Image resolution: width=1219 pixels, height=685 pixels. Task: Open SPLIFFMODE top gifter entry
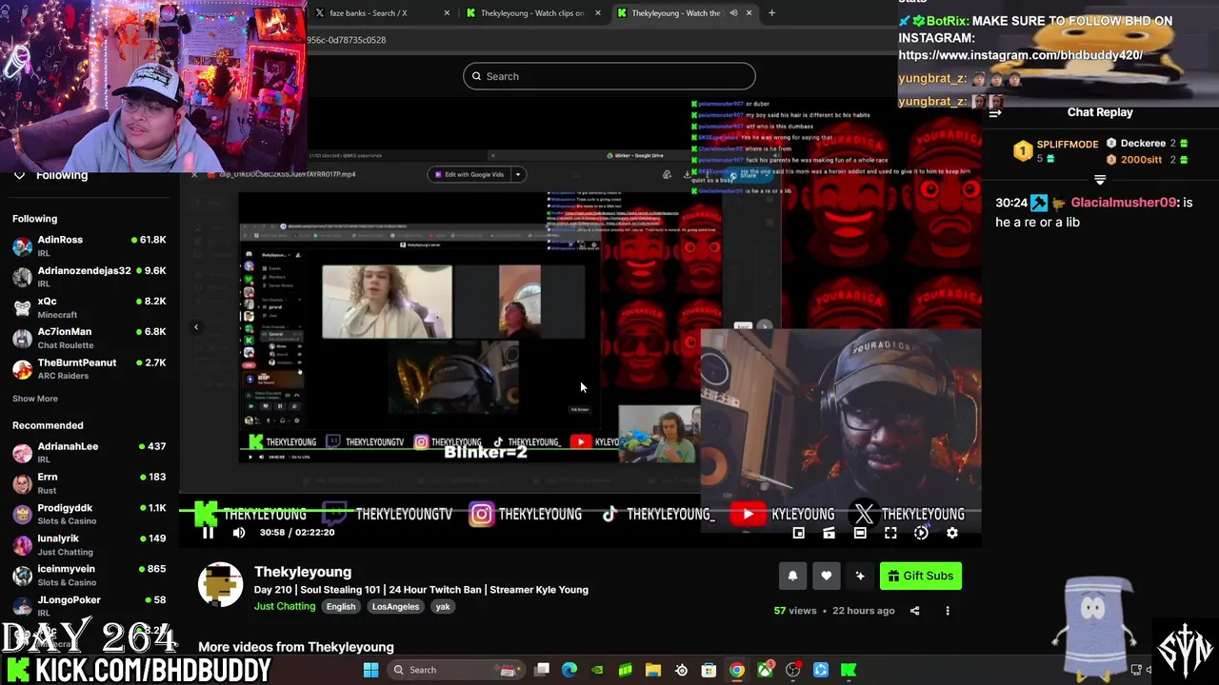tap(1055, 150)
